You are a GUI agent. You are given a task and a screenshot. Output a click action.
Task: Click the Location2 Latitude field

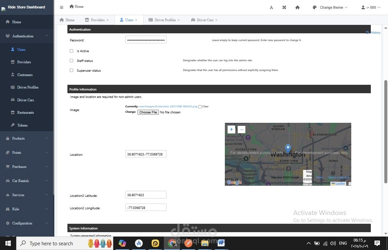click(146, 195)
